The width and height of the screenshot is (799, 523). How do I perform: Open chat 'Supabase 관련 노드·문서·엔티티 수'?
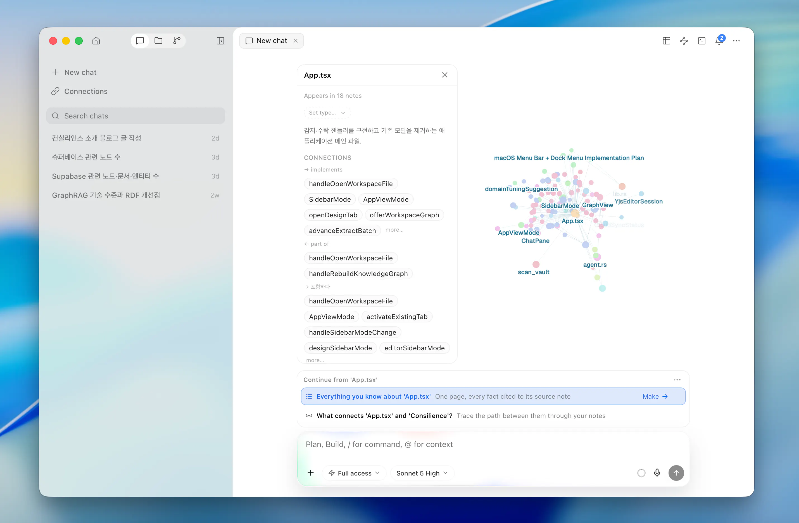135,176
